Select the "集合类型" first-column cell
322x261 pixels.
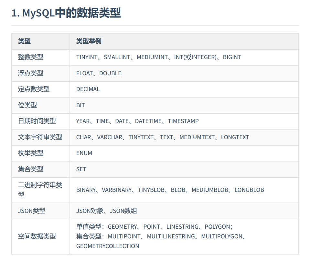coord(41,169)
